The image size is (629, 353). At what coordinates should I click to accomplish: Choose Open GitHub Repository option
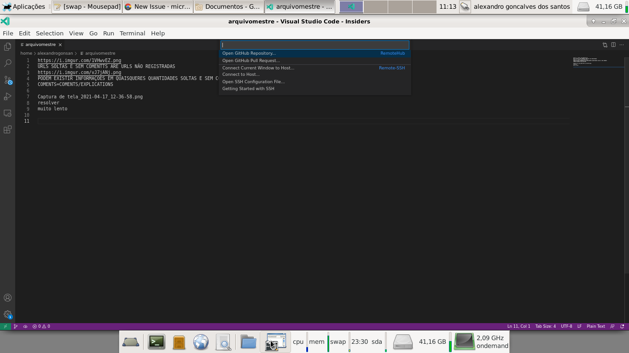(x=249, y=53)
